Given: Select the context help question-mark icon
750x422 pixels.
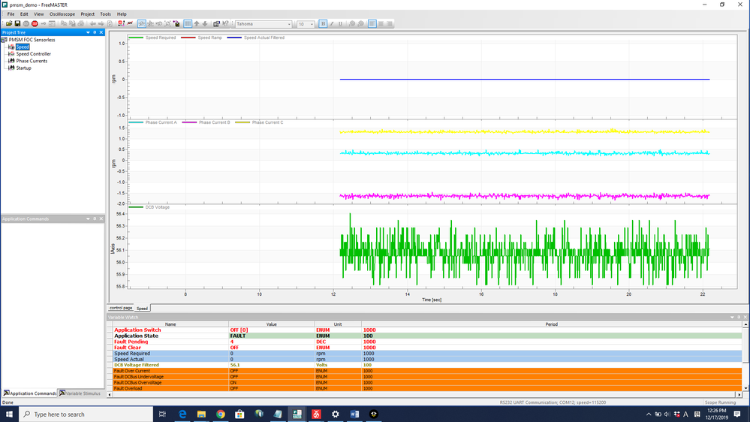Looking at the screenshot, I should click(x=225, y=23).
